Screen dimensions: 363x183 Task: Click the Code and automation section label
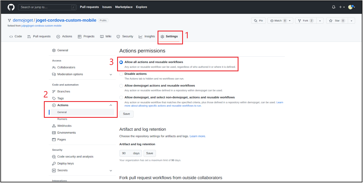(65, 85)
